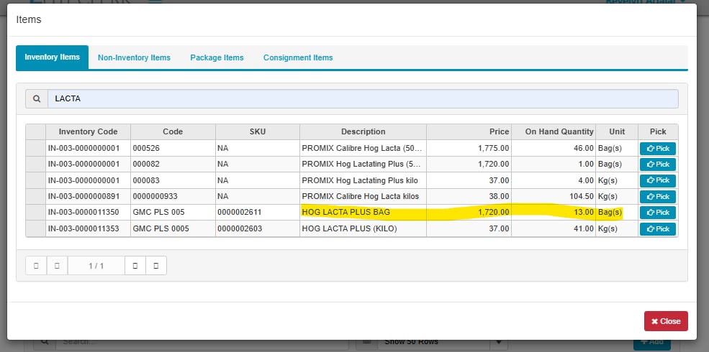
Task: Pick the HOG LACTA PLUS BAG item
Action: [657, 213]
